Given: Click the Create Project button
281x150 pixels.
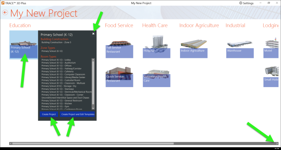Looking at the screenshot, I should 49,114.
